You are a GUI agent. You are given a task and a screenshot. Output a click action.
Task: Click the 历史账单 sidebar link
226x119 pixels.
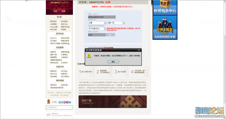pos(64,63)
